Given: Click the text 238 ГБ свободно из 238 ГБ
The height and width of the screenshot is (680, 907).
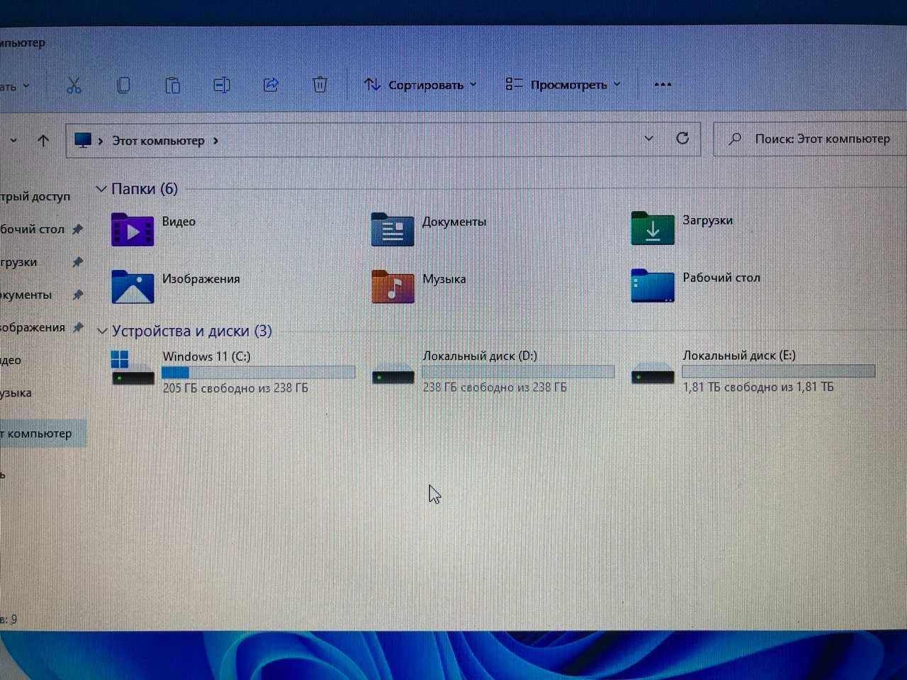Looking at the screenshot, I should point(495,387).
